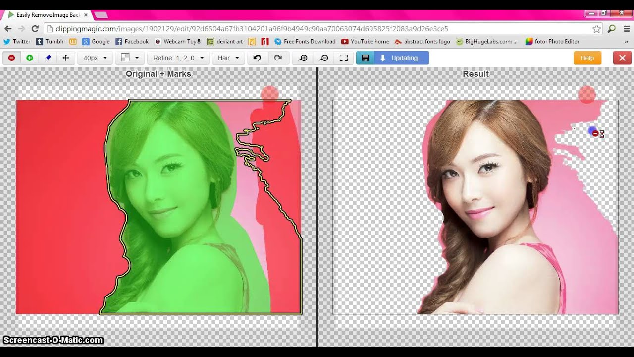Select the blue eraser marks tool
Screen dimensions: 634x357
tap(48, 58)
